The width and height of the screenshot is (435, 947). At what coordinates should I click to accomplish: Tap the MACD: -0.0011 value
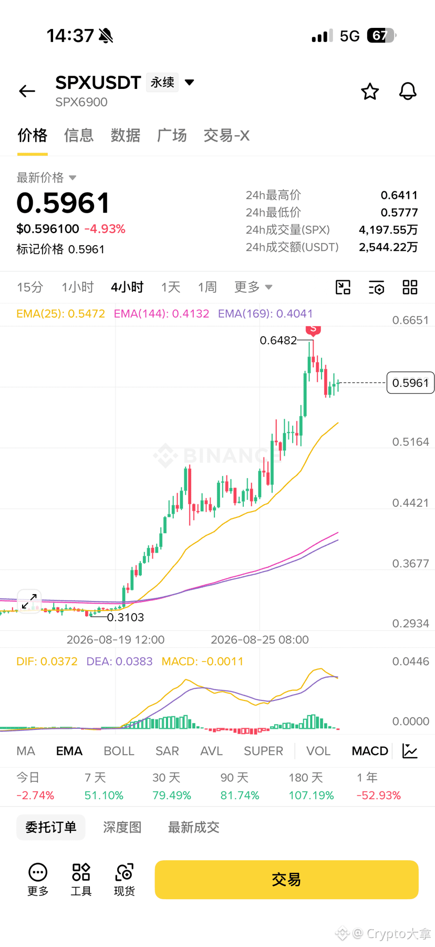pos(203,661)
